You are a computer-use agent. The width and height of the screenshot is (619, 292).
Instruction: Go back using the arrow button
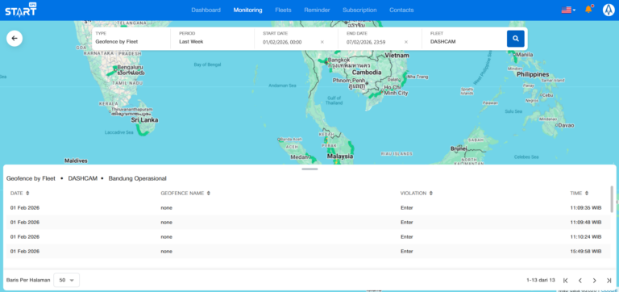15,39
